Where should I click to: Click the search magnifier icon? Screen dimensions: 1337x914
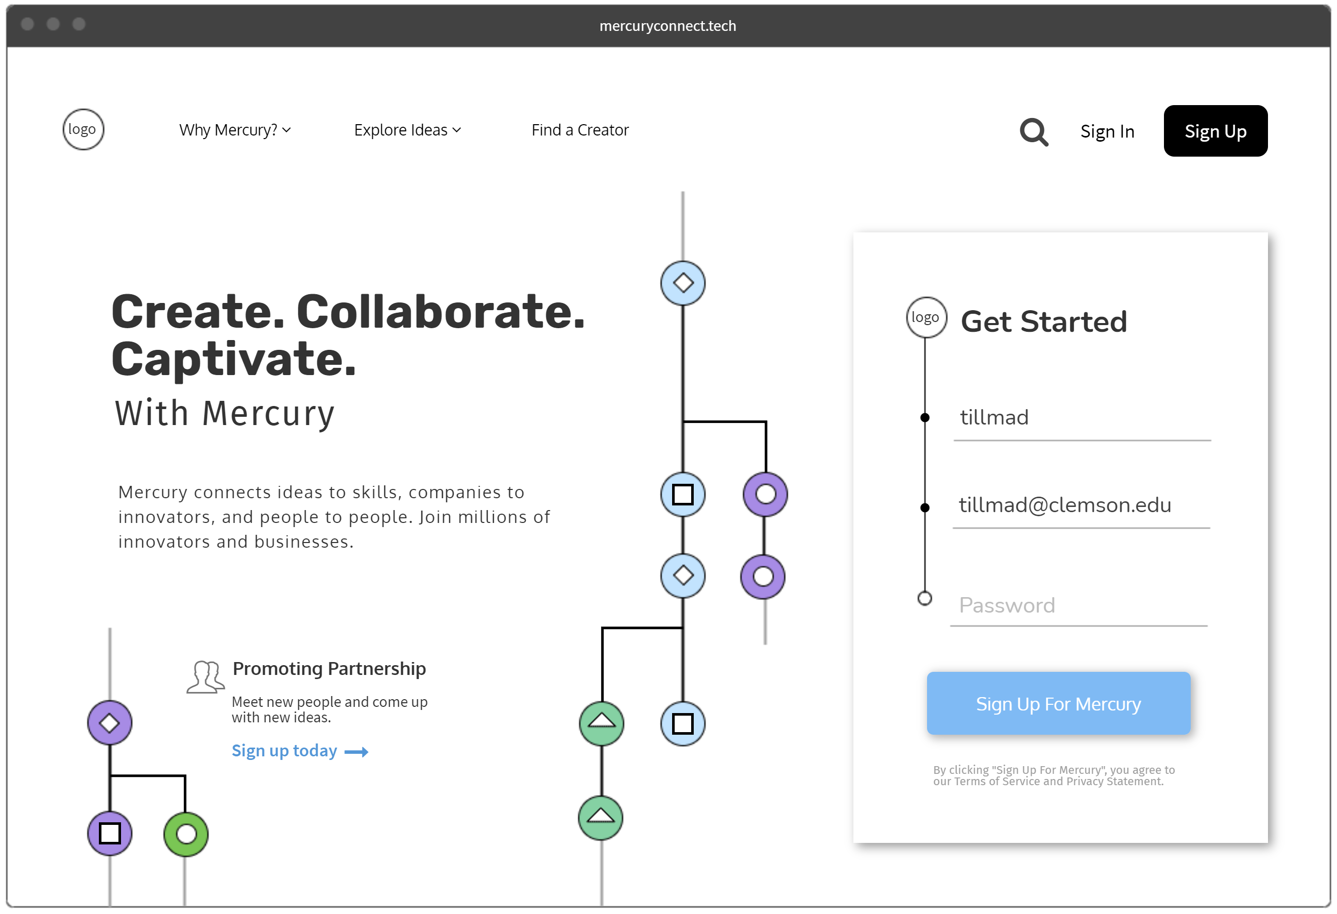tap(1033, 132)
